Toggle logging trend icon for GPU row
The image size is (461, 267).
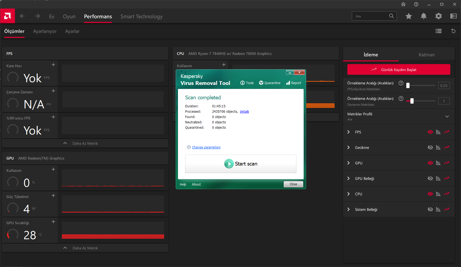coord(447,163)
